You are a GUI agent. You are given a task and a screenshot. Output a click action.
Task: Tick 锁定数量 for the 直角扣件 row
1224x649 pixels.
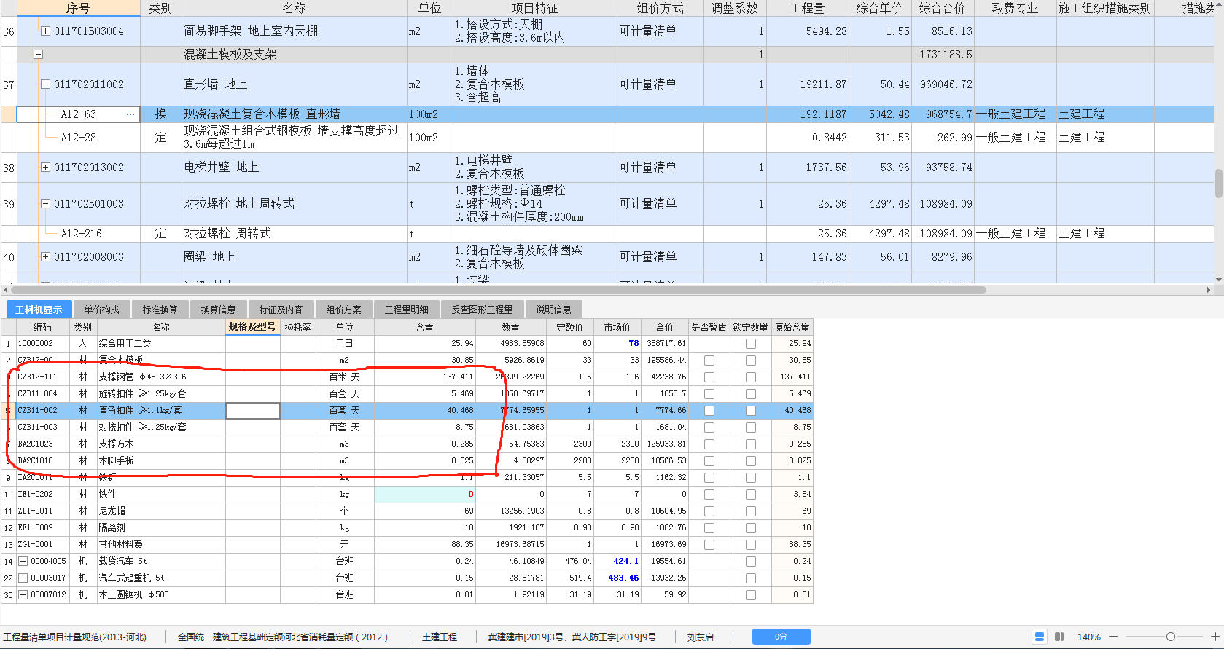pos(751,411)
